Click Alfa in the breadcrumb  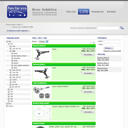tap(34, 38)
